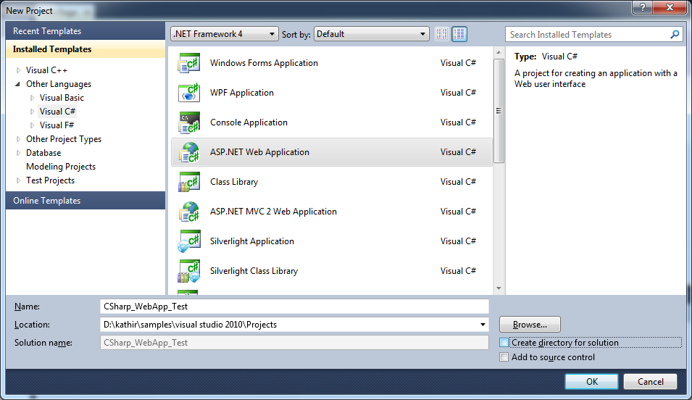
Task: Open the .NET Framework 4 dropdown
Action: coord(224,34)
